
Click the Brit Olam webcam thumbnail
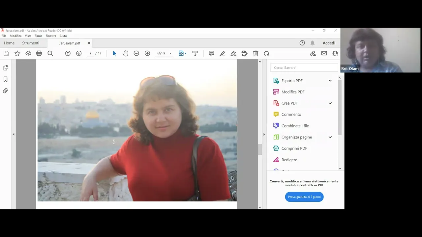coord(380,50)
